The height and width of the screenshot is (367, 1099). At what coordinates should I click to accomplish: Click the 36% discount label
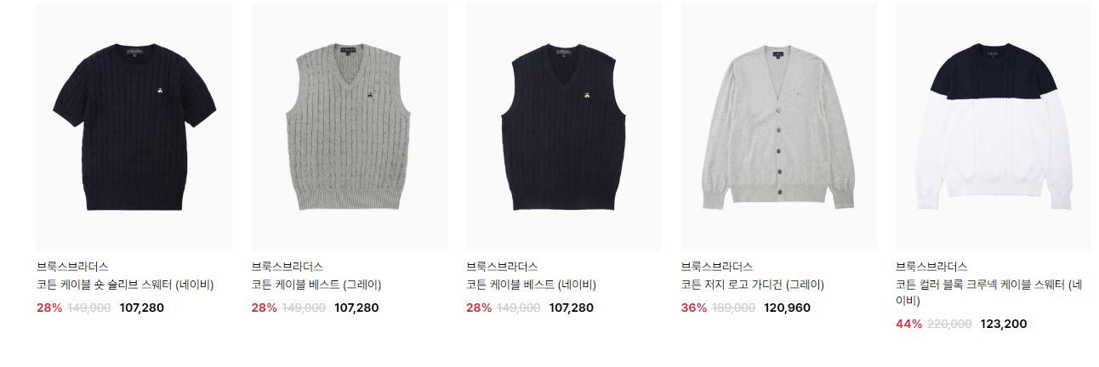(x=694, y=308)
